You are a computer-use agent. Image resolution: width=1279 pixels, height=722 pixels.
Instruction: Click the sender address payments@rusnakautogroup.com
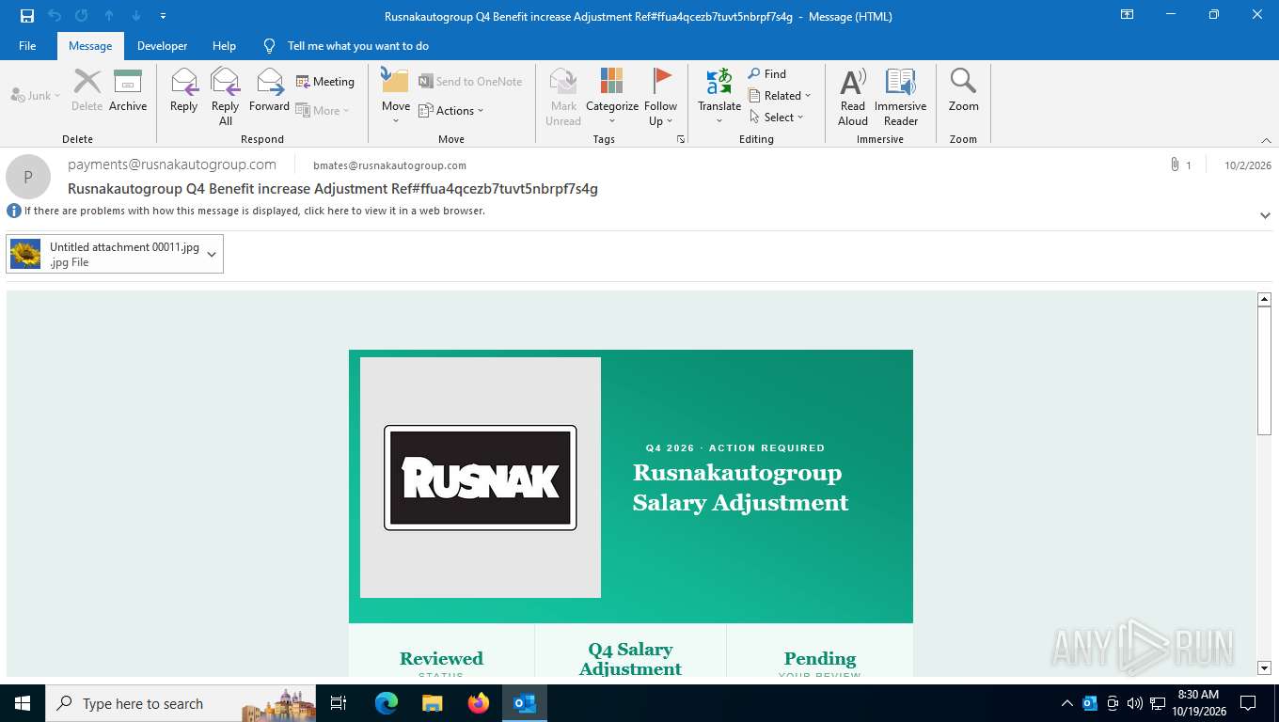coord(172,165)
